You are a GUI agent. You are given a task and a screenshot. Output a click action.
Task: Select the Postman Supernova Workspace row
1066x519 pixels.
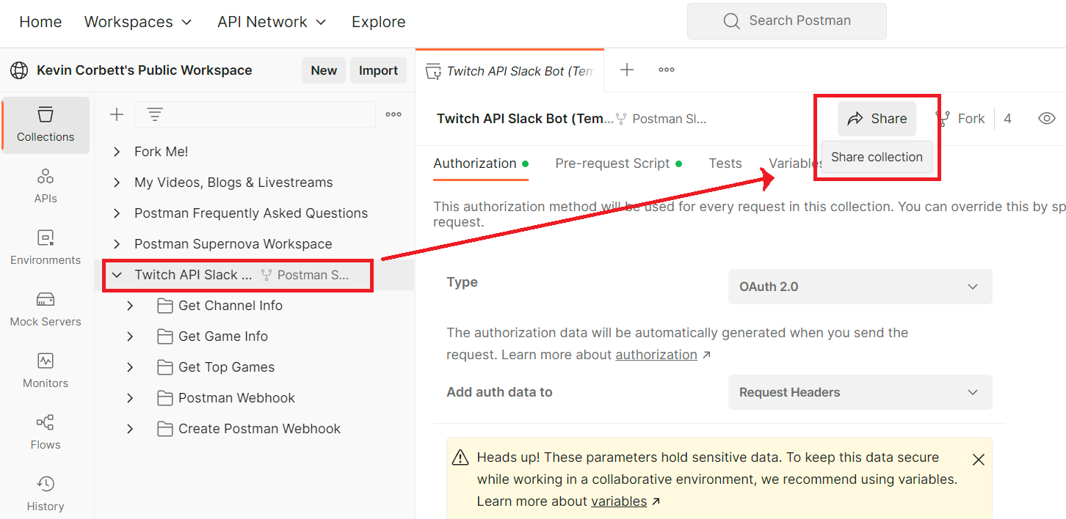point(255,244)
